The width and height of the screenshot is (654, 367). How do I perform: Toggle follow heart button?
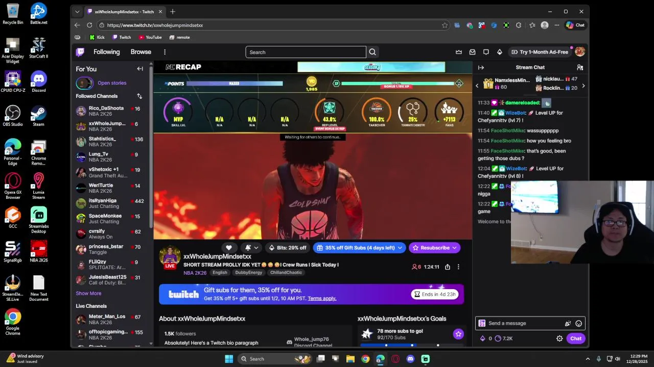pos(229,248)
